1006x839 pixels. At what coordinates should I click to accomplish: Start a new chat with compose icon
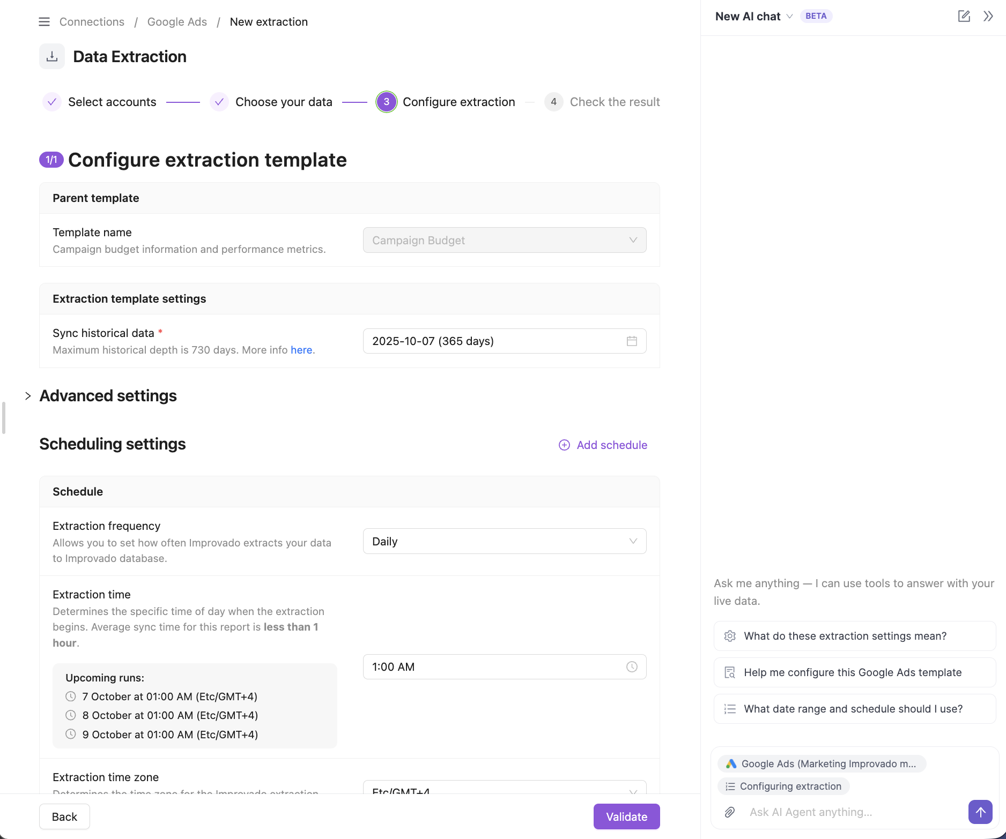964,16
